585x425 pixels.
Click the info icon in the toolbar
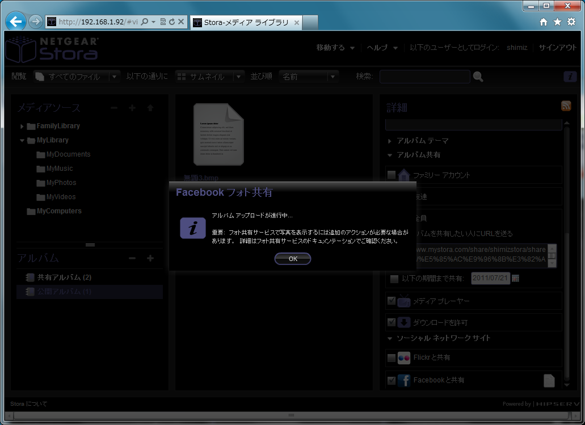click(x=570, y=77)
